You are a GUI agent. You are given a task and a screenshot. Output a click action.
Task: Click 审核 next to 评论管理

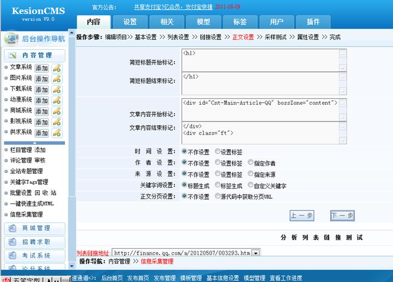point(40,161)
